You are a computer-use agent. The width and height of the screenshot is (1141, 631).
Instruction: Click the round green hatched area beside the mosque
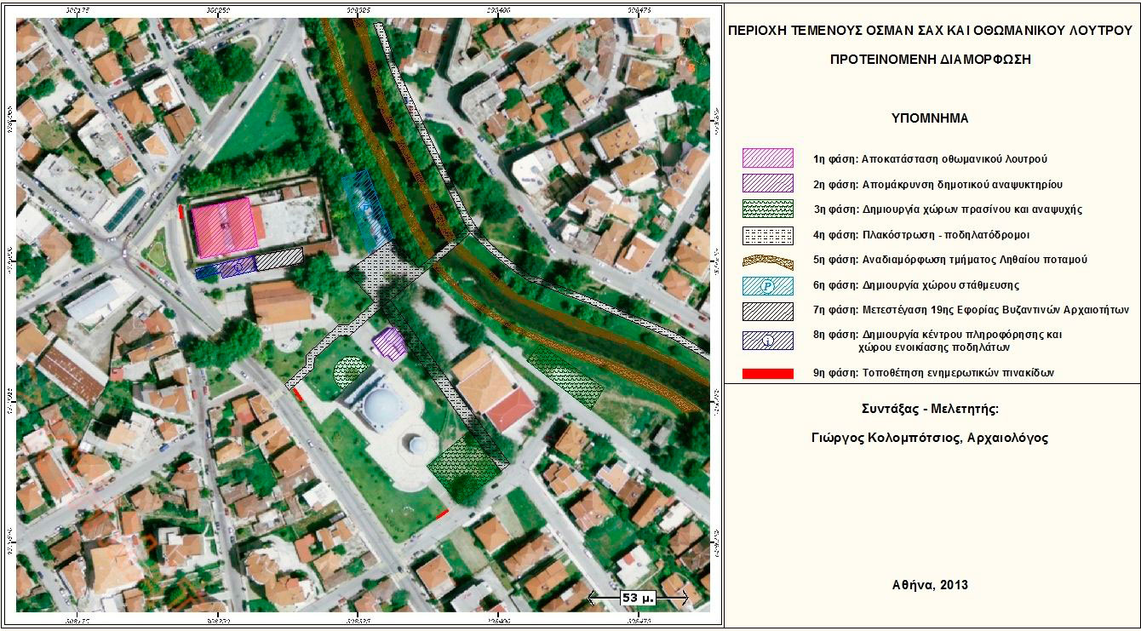[350, 372]
